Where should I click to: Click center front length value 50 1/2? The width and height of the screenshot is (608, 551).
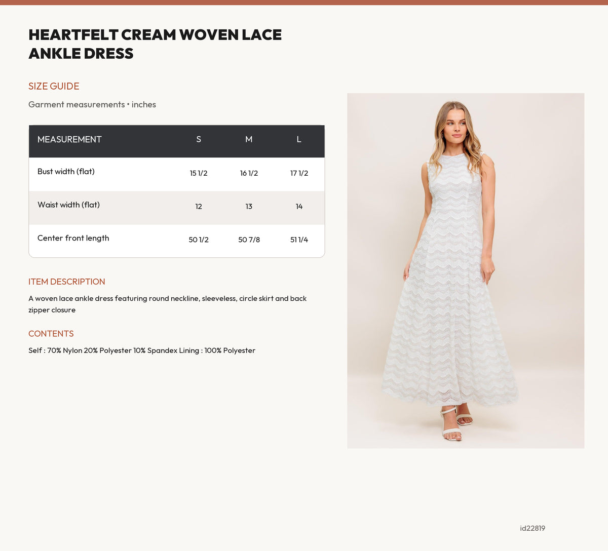coord(199,240)
